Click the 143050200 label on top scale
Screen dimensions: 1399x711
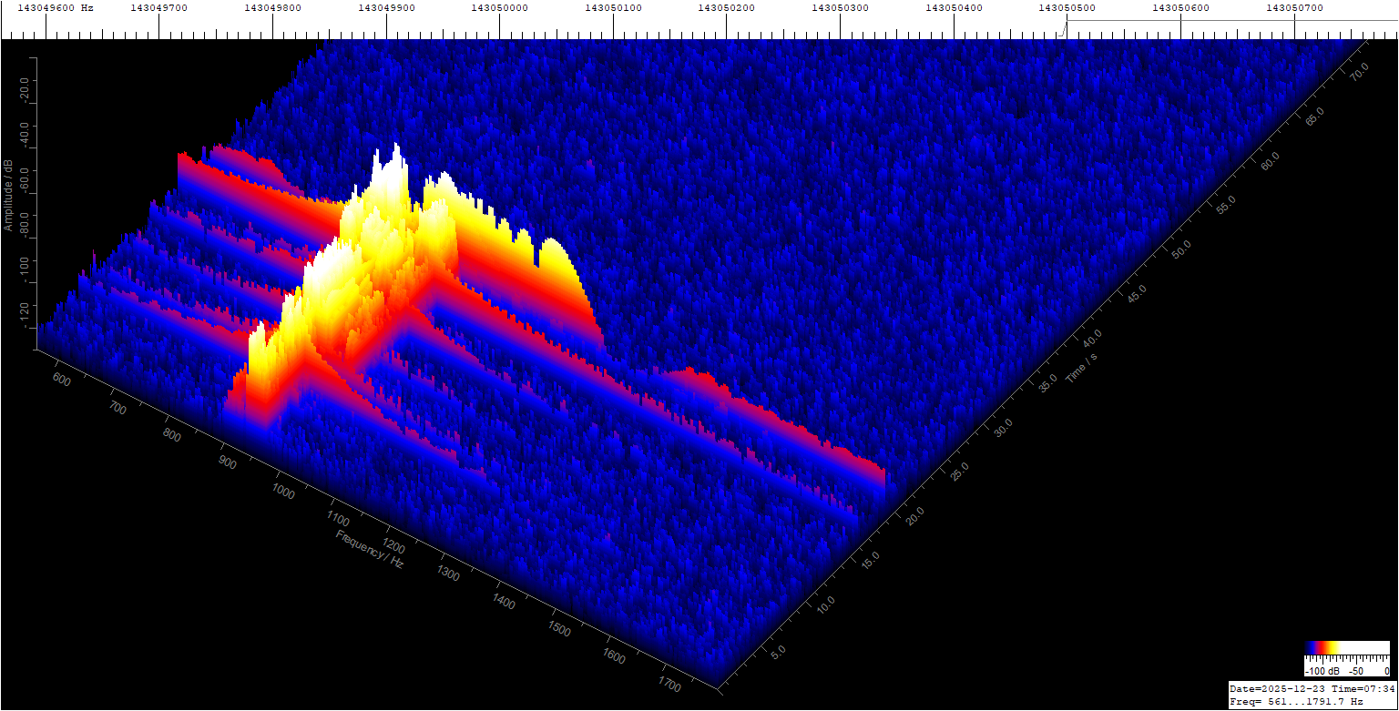pos(727,7)
